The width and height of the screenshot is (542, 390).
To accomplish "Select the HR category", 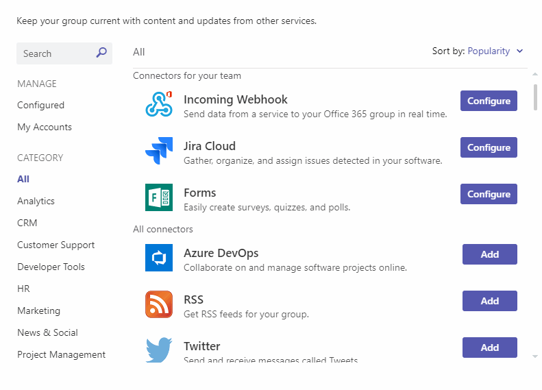I will (x=23, y=289).
